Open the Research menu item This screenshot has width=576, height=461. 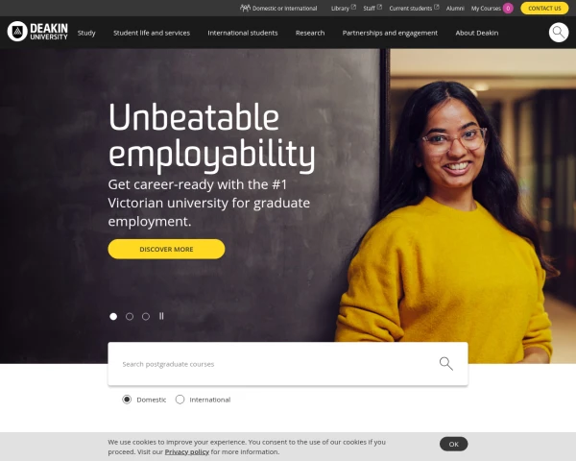click(x=310, y=33)
